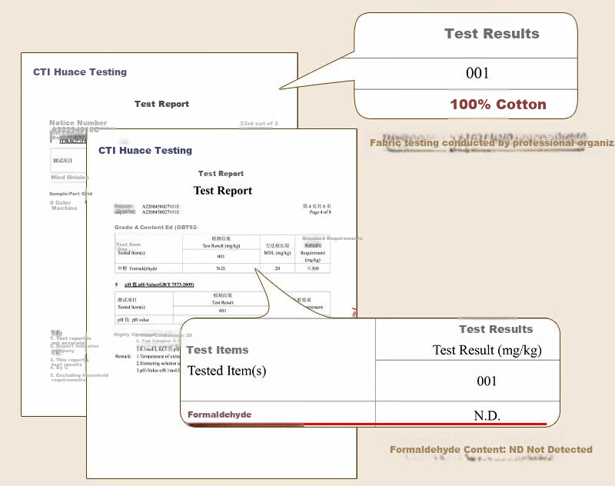
Task: Select the 'Page 4 of 8' text
Action: [x=320, y=212]
